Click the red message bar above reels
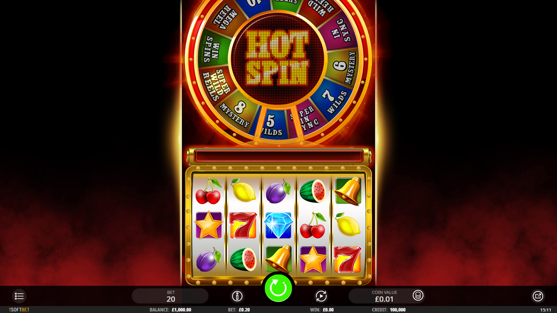Image resolution: width=557 pixels, height=313 pixels. (x=278, y=155)
